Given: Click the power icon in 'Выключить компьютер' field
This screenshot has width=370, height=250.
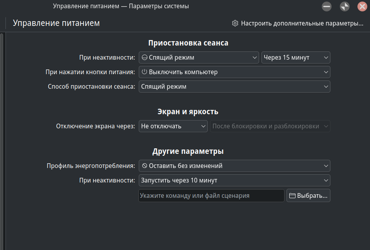Looking at the screenshot, I should point(144,72).
